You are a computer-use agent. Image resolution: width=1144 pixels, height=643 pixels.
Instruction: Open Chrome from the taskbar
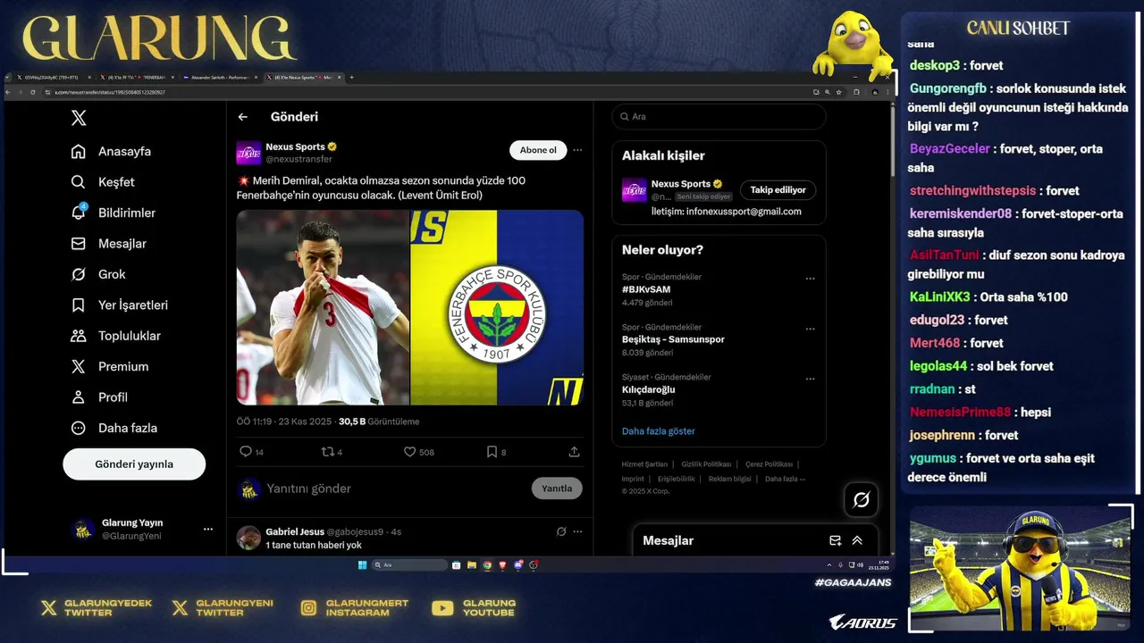point(487,564)
